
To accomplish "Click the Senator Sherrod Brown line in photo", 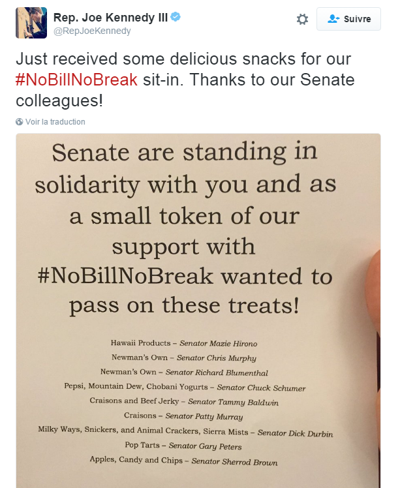I will coord(184,461).
